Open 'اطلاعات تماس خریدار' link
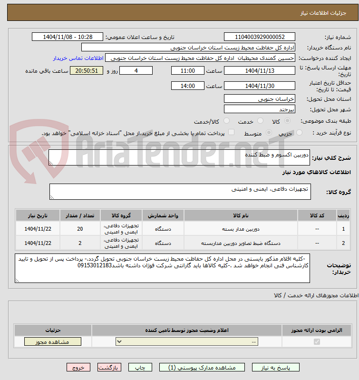Screen dimensions: 359x380 (x=78, y=58)
